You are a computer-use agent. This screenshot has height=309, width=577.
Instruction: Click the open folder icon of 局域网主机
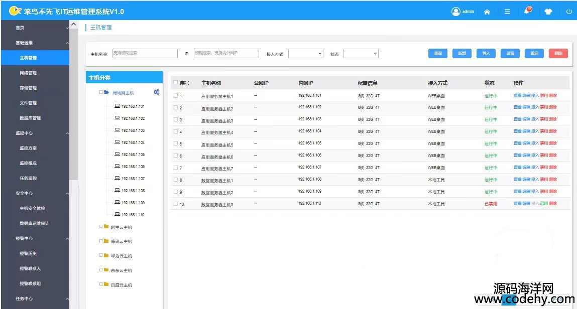(x=106, y=92)
